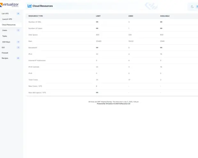
Task: Click the IPv4 limit value 20
Action: click(x=97, y=54)
